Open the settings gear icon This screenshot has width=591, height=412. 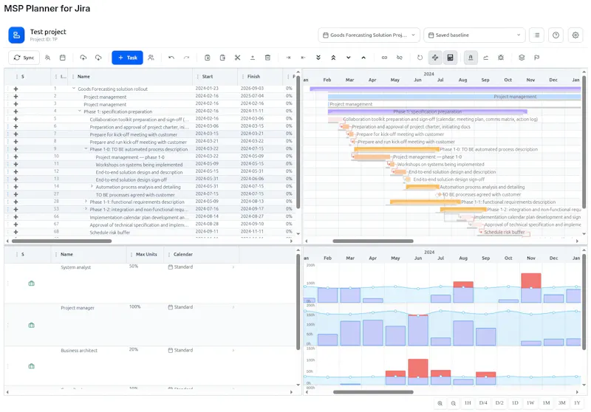(x=575, y=35)
